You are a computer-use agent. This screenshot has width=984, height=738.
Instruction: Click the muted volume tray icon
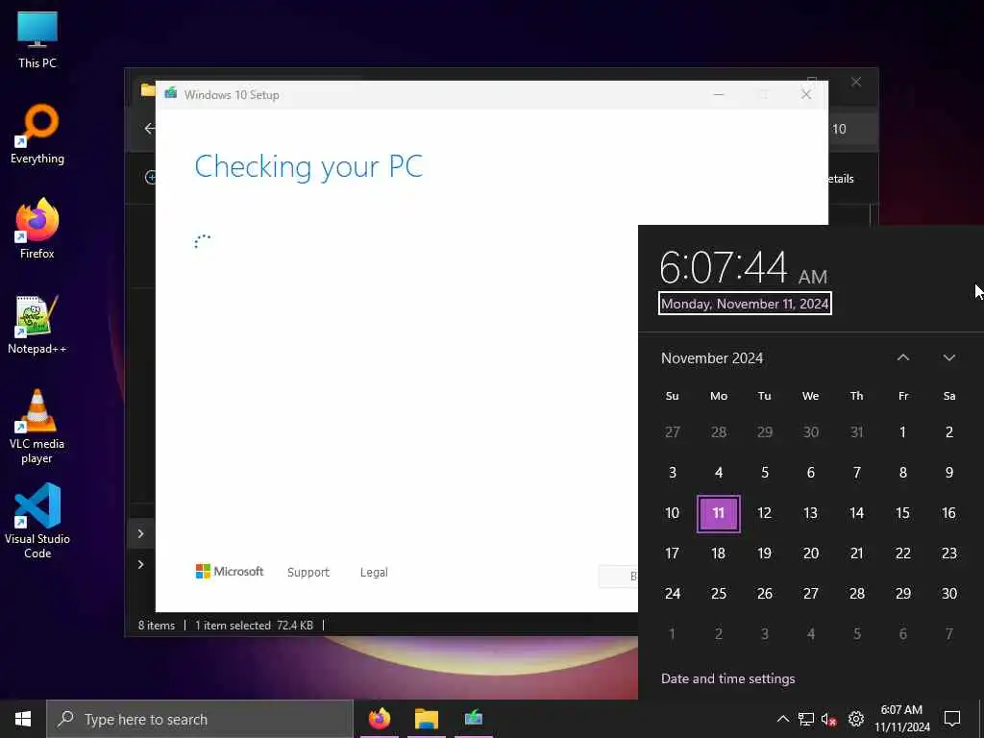829,719
